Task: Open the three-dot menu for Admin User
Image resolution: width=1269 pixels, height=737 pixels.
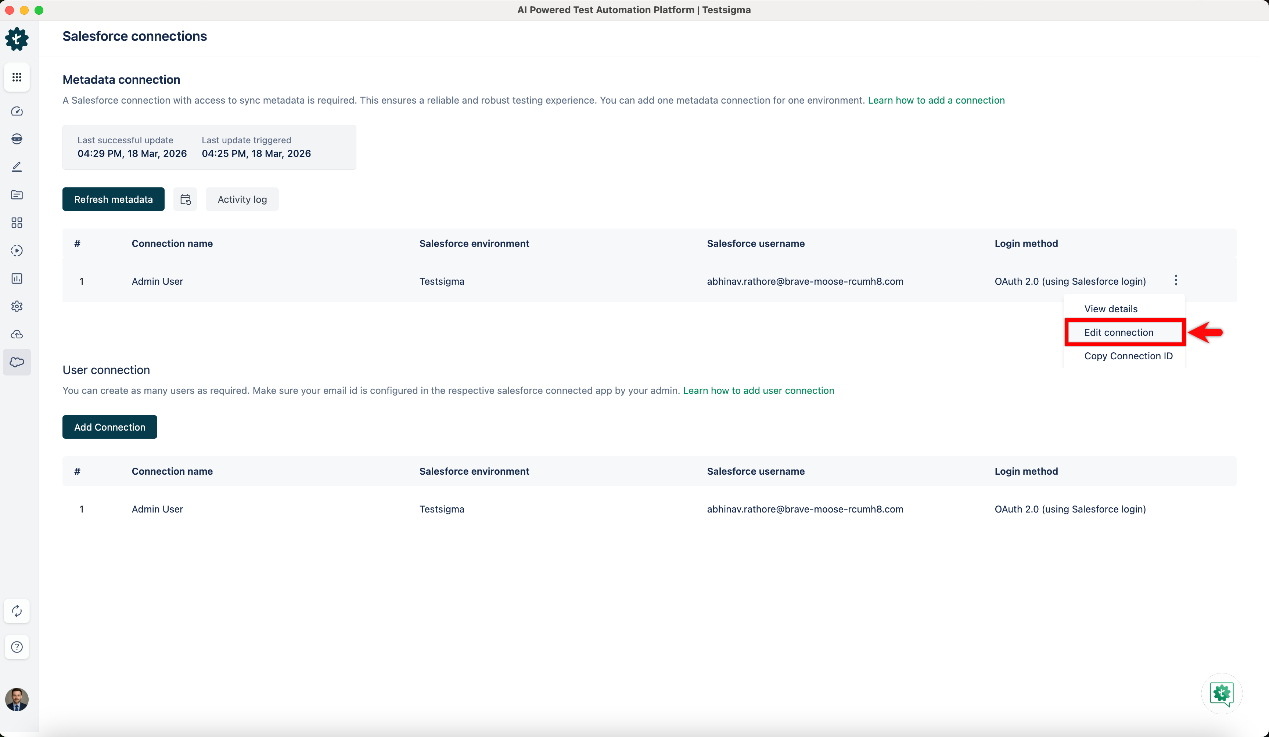Action: tap(1176, 280)
